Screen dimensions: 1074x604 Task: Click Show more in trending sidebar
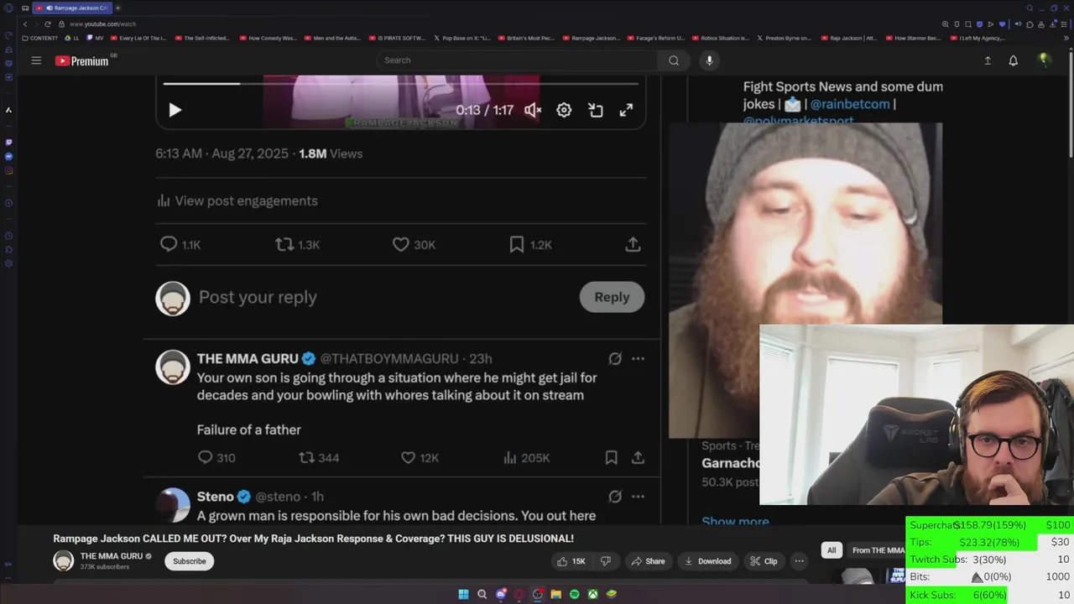[x=735, y=521]
